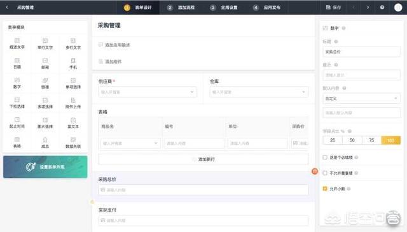Image resolution: width=407 pixels, height=232 pixels.
Task: Select the 数字 number module in the left panel
Action: 17,83
